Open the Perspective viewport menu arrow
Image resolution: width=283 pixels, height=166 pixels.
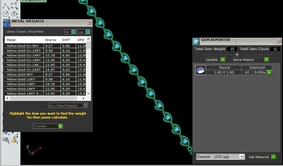pos(45,1)
